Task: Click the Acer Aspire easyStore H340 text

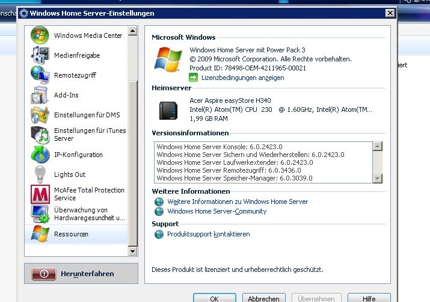Action: click(x=230, y=100)
